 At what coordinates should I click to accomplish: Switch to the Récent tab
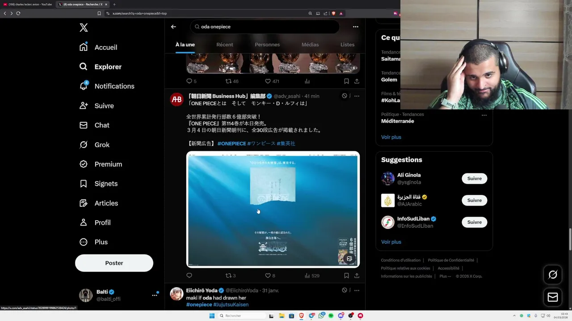pyautogui.click(x=225, y=45)
